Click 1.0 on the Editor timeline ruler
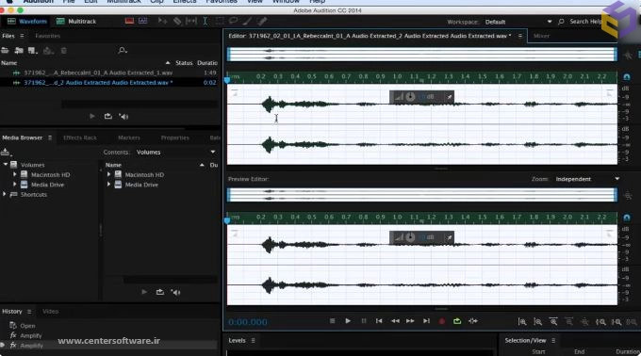Image resolution: width=641 pixels, height=356 pixels. point(397,76)
